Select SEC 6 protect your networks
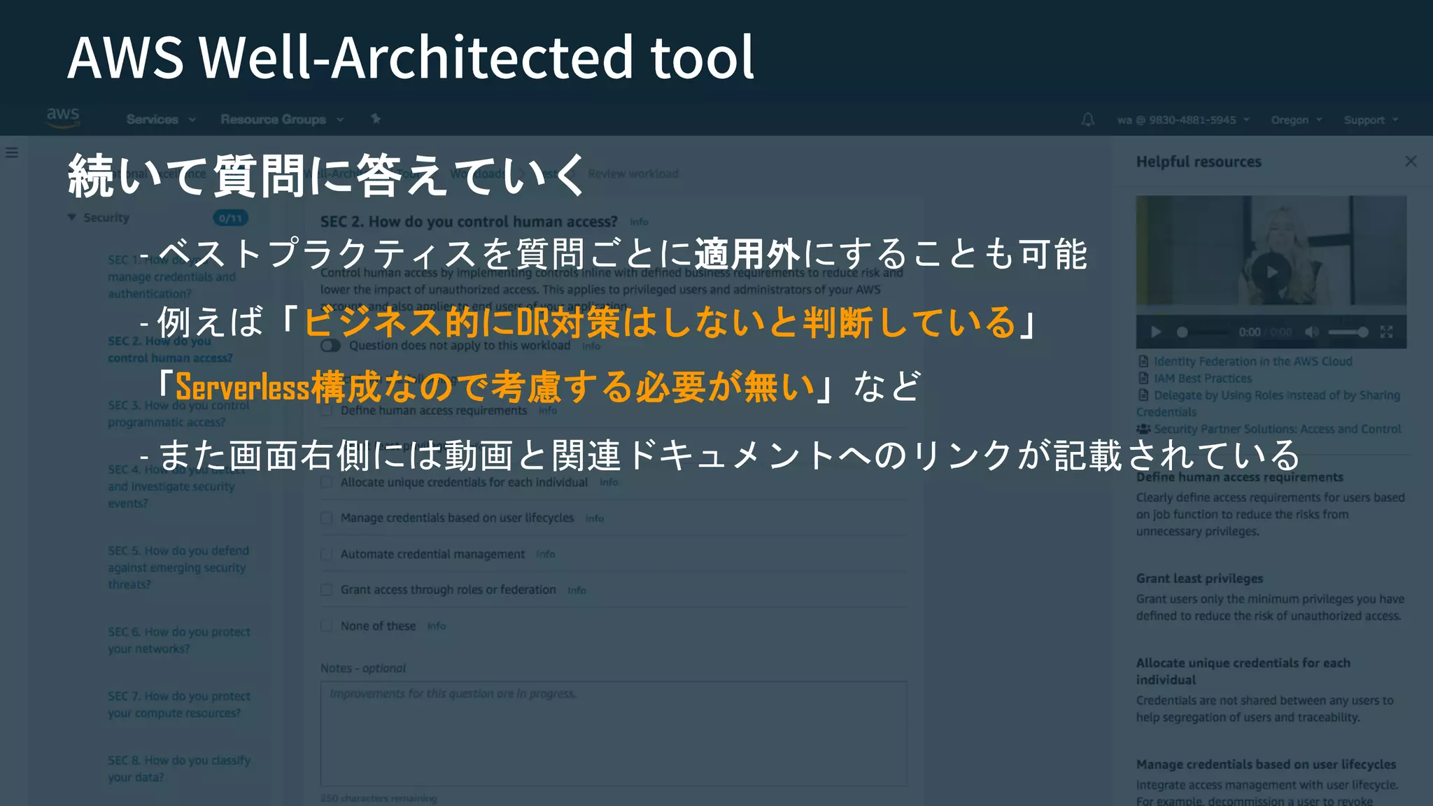Viewport: 1433px width, 806px height. [x=179, y=640]
